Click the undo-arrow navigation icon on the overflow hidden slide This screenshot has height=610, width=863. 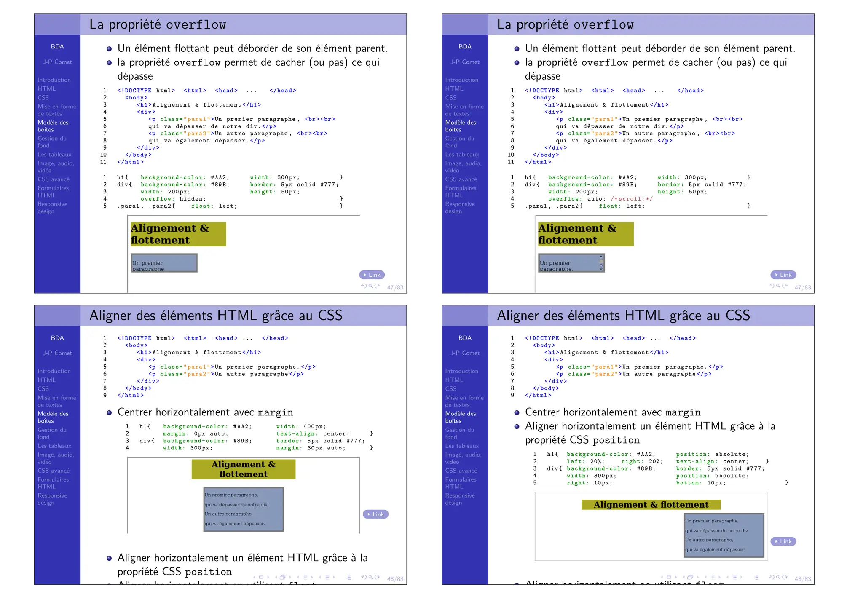pyautogui.click(x=364, y=286)
